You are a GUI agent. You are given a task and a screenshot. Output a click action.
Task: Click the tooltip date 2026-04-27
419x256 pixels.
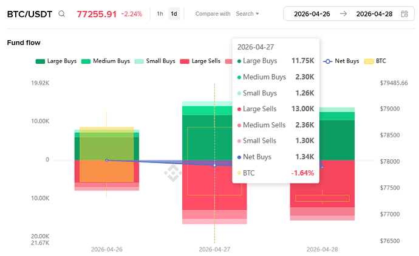click(x=256, y=47)
